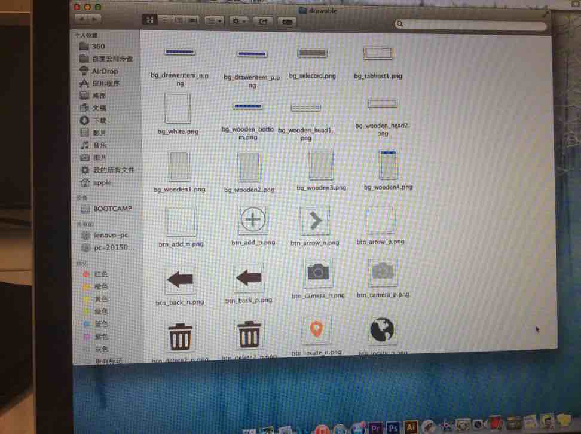Viewport: 581px width, 434px height.
Task: Open BOOTCAMP volume in sidebar
Action: [x=112, y=209]
